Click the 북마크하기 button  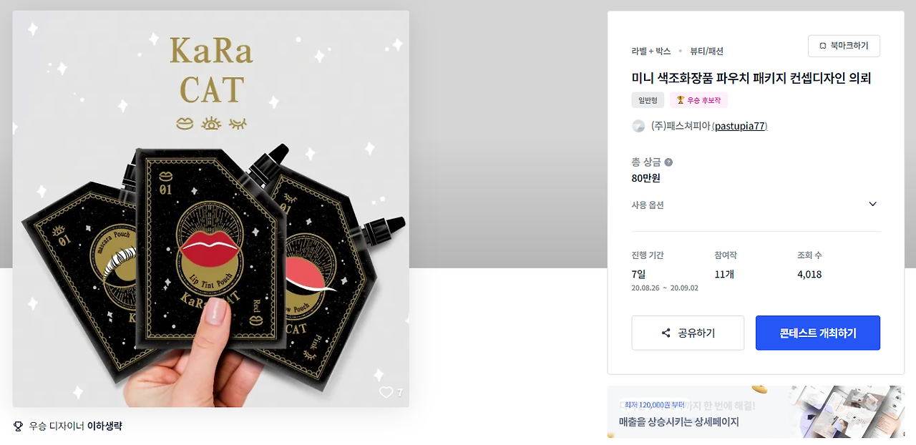point(844,46)
